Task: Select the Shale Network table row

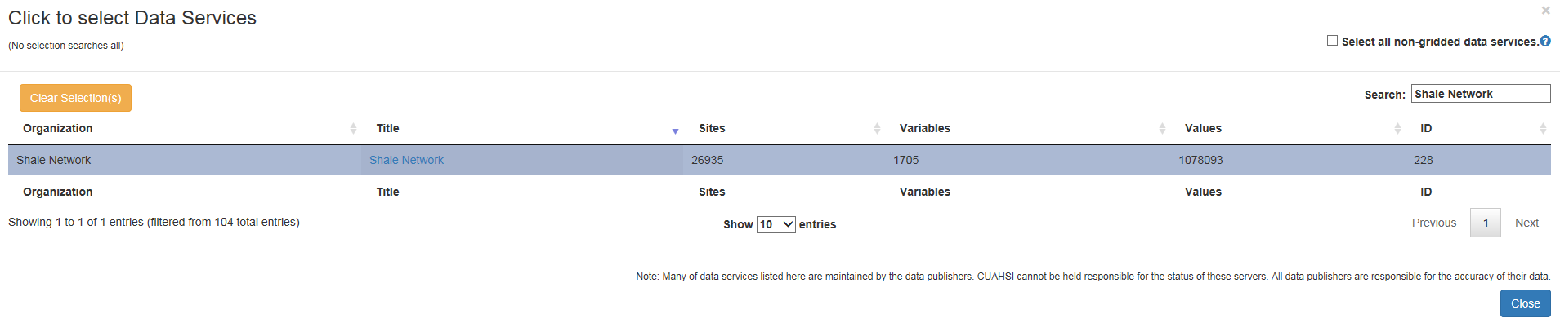Action: coord(780,160)
